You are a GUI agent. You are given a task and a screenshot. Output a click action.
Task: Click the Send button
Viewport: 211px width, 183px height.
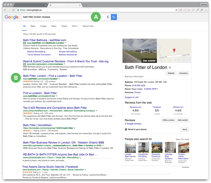[x=185, y=129]
